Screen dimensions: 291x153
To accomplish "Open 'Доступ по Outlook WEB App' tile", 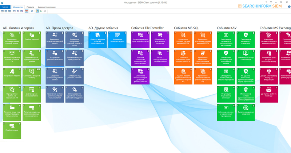I will pos(269,94).
